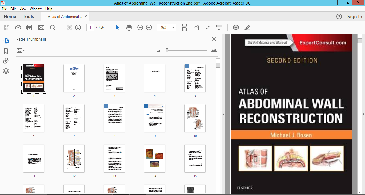Select the Atlas of Abdominal document tab

point(65,17)
